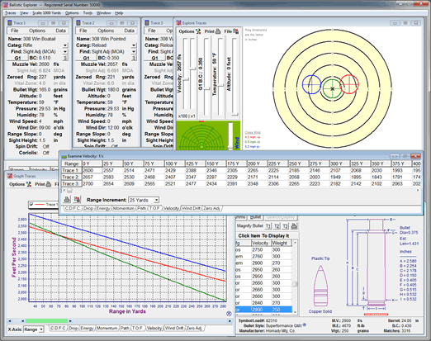Click Trace 1 window title icon
The image size is (431, 341).
[x=10, y=23]
